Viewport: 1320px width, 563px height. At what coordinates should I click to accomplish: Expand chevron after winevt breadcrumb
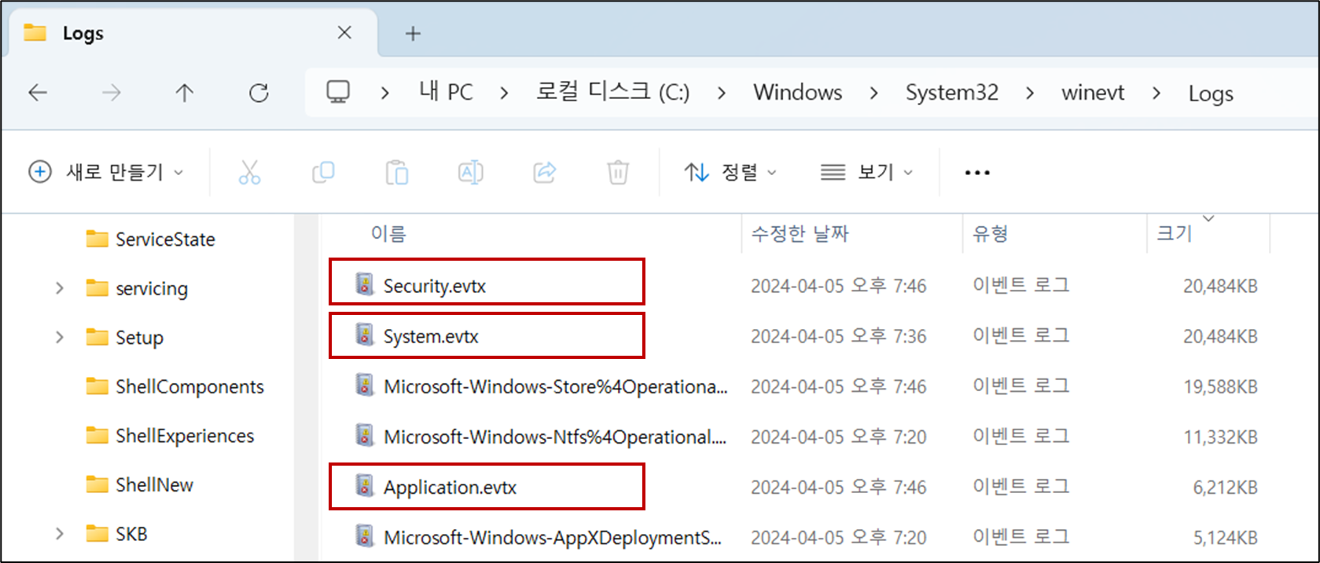coord(1156,93)
